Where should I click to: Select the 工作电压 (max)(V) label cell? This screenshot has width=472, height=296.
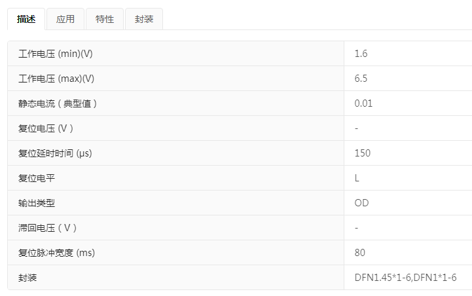pyautogui.click(x=61, y=79)
